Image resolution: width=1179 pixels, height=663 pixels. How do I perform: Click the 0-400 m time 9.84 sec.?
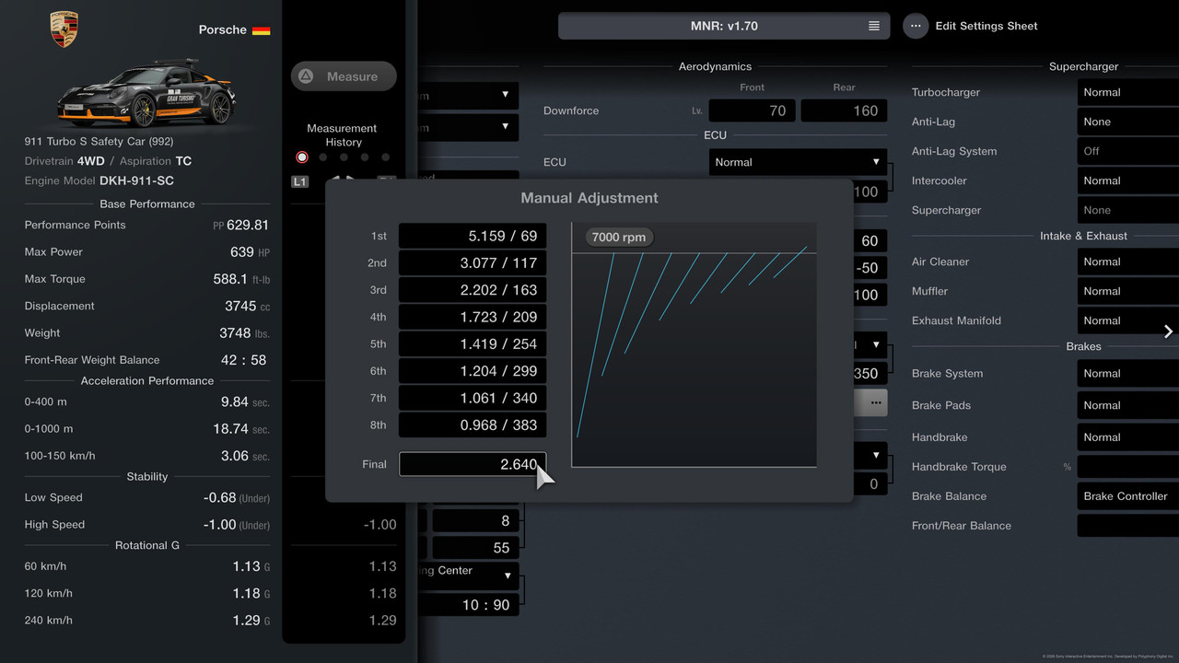click(x=245, y=401)
